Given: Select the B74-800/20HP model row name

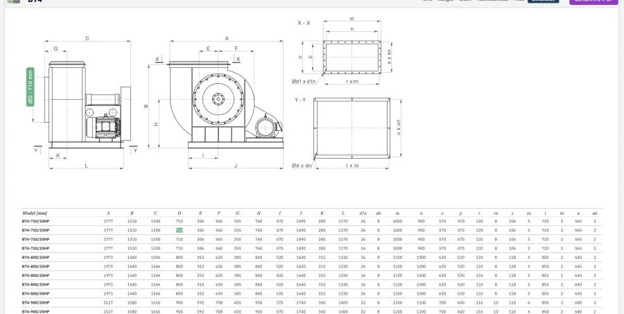Looking at the screenshot, I should [35, 275].
